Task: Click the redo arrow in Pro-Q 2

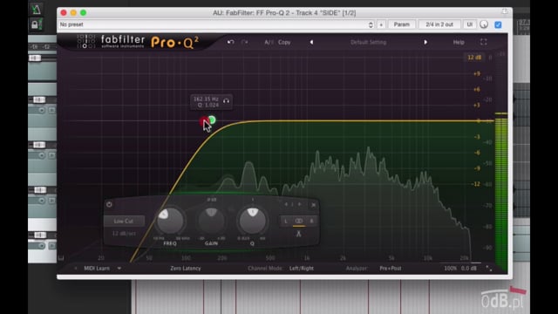Action: 244,42
